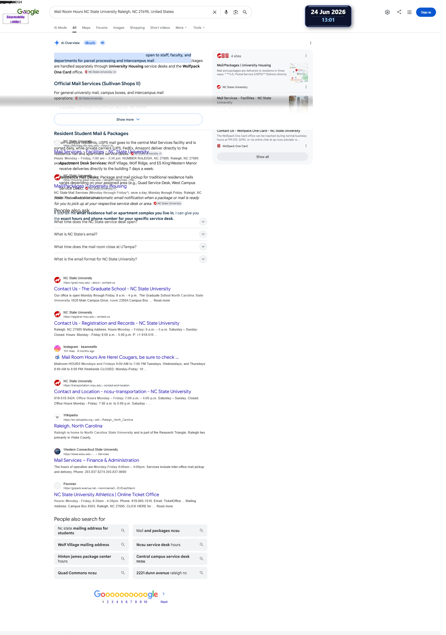Click the favicon beside the grad.ncsu.edu result
Screen dimensions: 446x635
(57, 280)
